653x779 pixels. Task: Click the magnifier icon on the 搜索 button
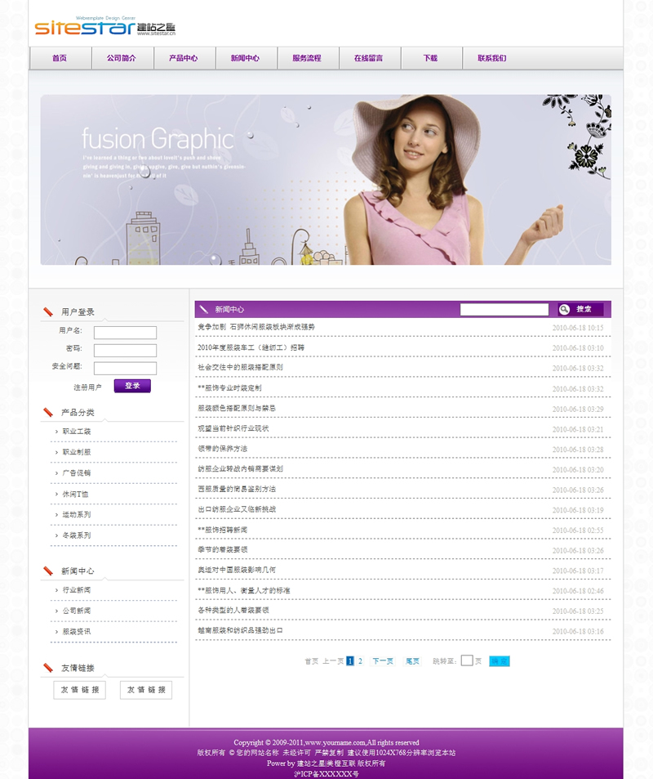point(564,309)
